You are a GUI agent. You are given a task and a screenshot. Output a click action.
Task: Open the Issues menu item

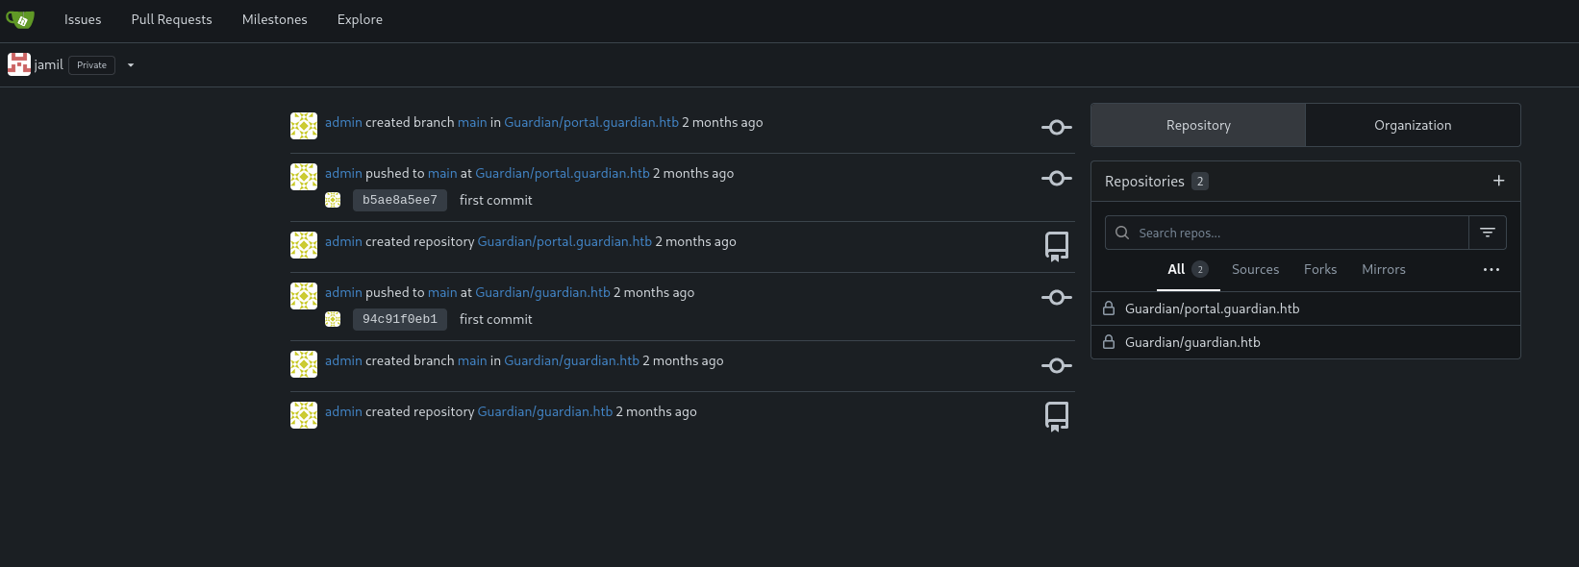tap(83, 19)
